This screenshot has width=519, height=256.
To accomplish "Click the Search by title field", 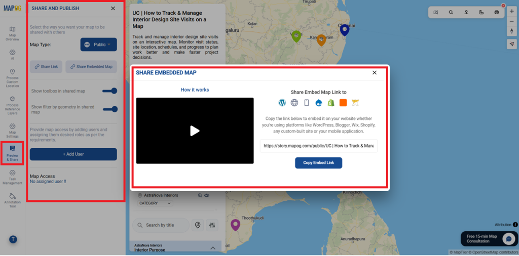I will pos(161,225).
